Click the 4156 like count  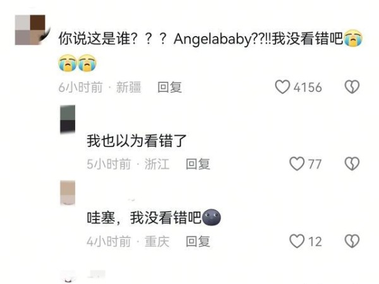click(x=308, y=87)
